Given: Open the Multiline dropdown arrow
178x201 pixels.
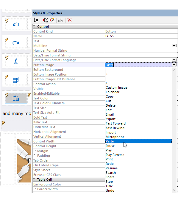Looking at the screenshot, I should click(x=174, y=46).
